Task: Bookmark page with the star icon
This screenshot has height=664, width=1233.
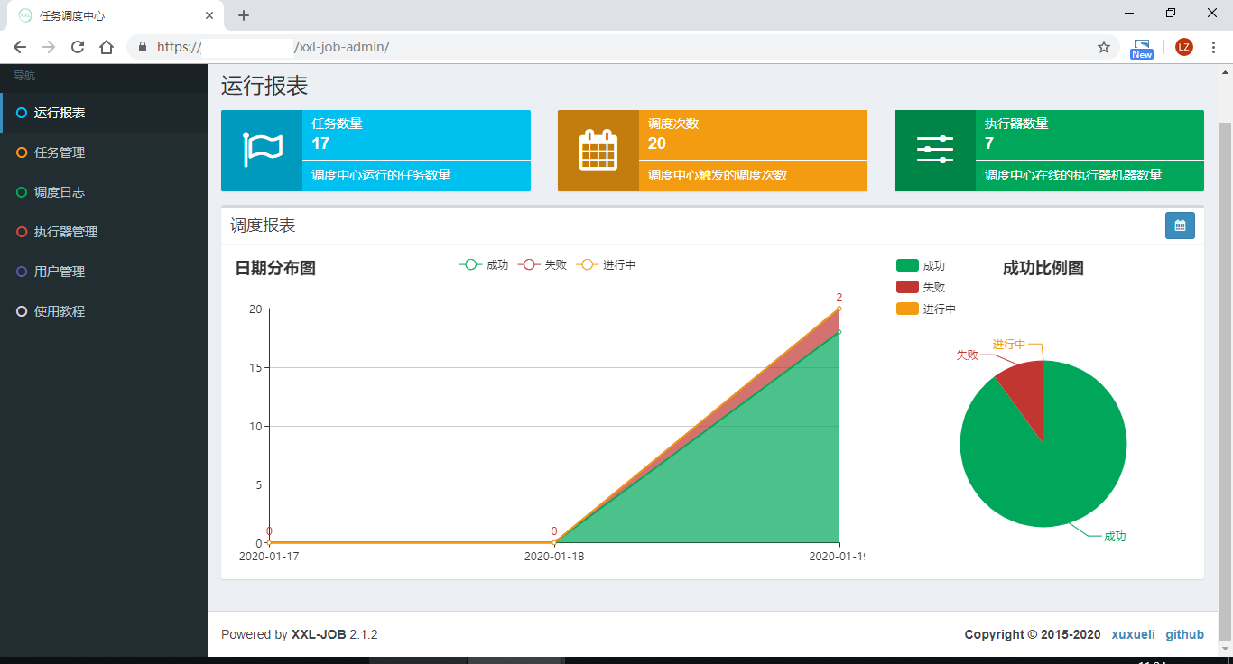Action: (1104, 47)
